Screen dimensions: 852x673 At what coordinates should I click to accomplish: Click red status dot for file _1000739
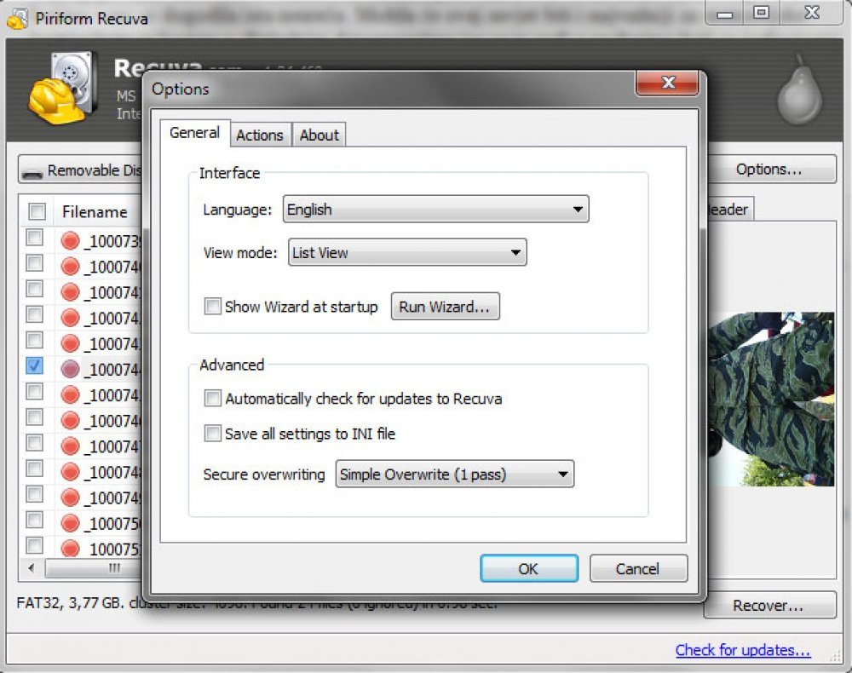[70, 240]
